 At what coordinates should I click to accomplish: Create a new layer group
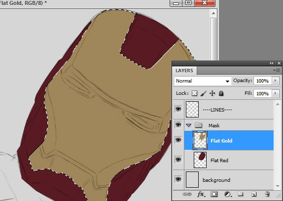pyautogui.click(x=240, y=194)
